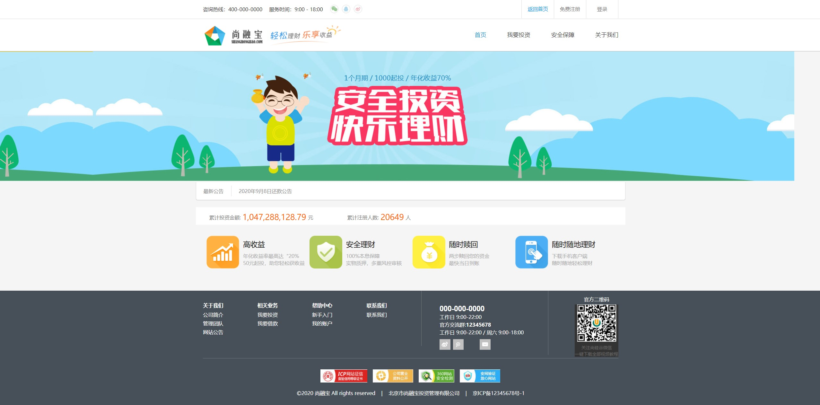Click the 随时赎回 money bag icon
The height and width of the screenshot is (405, 820).
point(429,252)
